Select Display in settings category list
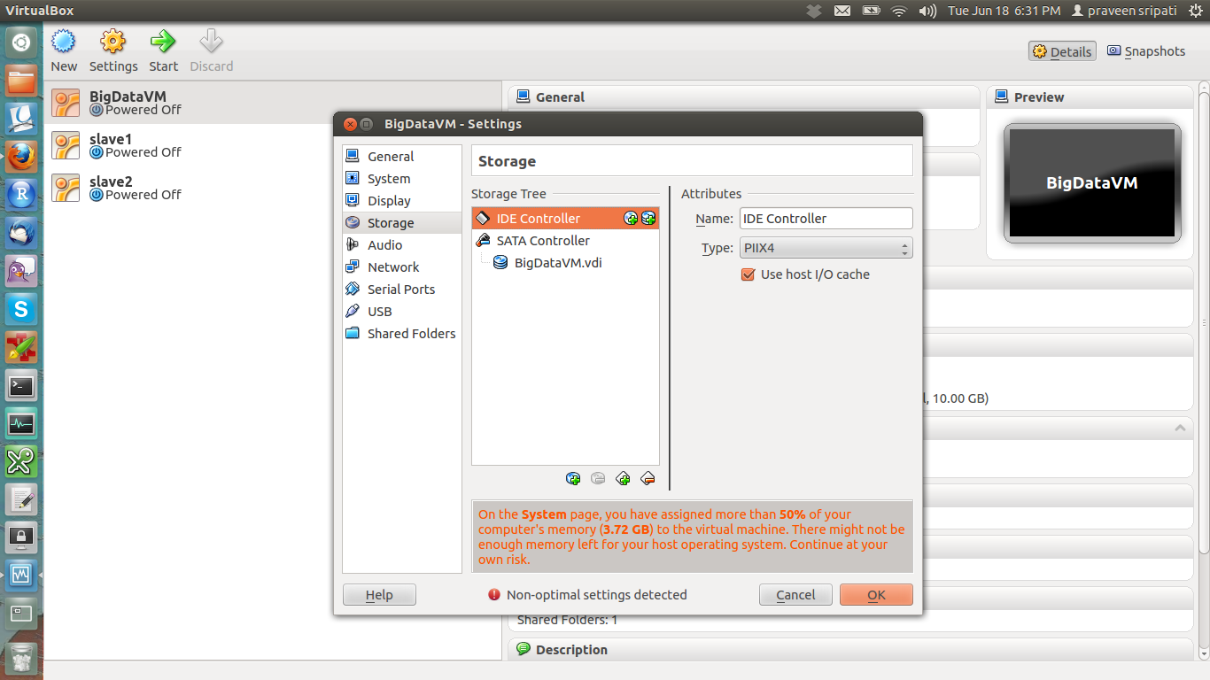The width and height of the screenshot is (1210, 680). (x=402, y=201)
